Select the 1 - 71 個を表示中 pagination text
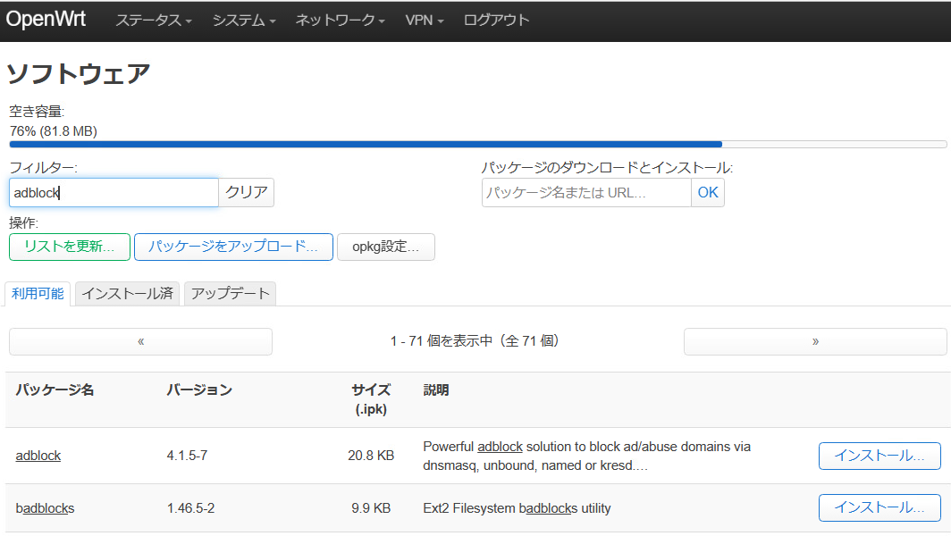 (x=475, y=341)
